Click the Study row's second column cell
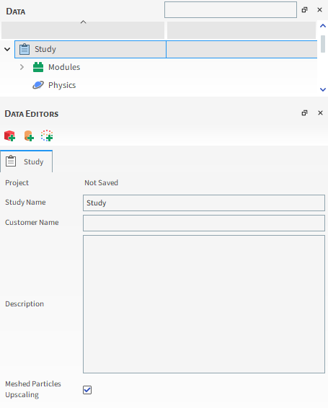328x408 pixels. click(241, 49)
